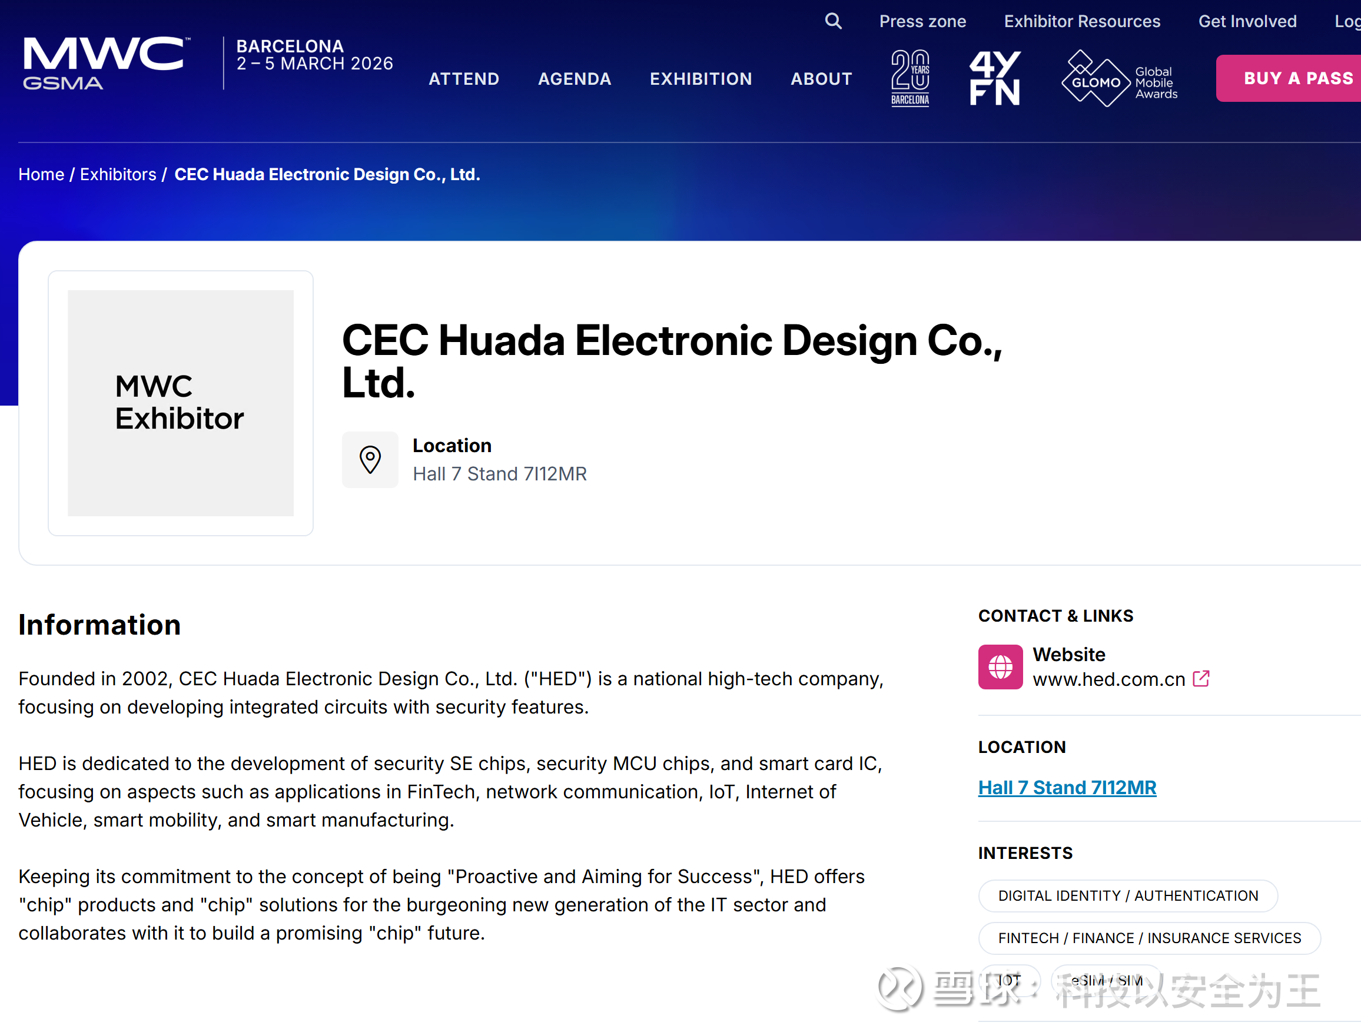1361x1032 pixels.
Task: Open the Agenda menu
Action: [x=575, y=79]
